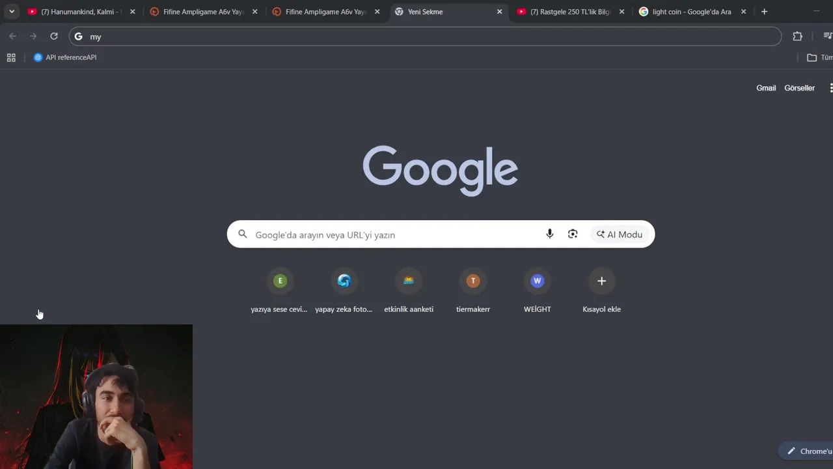The width and height of the screenshot is (833, 469).
Task: Focus the Google'da arayın search box
Action: coord(441,234)
